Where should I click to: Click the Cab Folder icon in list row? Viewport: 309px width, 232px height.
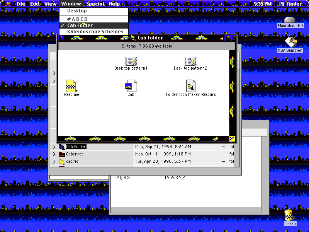62,147
